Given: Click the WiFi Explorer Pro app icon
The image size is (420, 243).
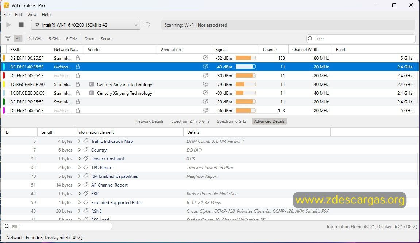Looking at the screenshot, I should tap(7, 5).
